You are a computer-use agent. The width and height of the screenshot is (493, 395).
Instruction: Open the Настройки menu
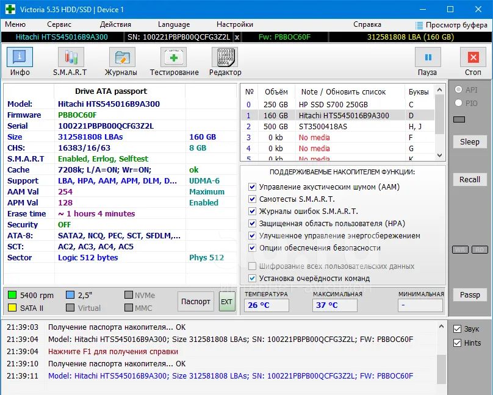234,24
